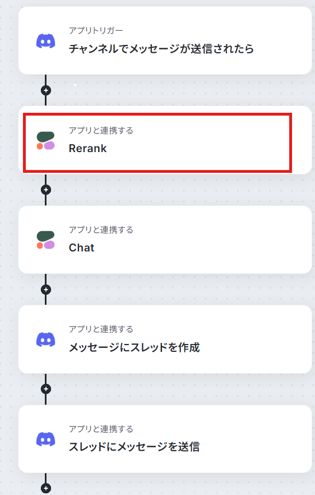Open the メッセージにスレッドを作成 step title

135,347
